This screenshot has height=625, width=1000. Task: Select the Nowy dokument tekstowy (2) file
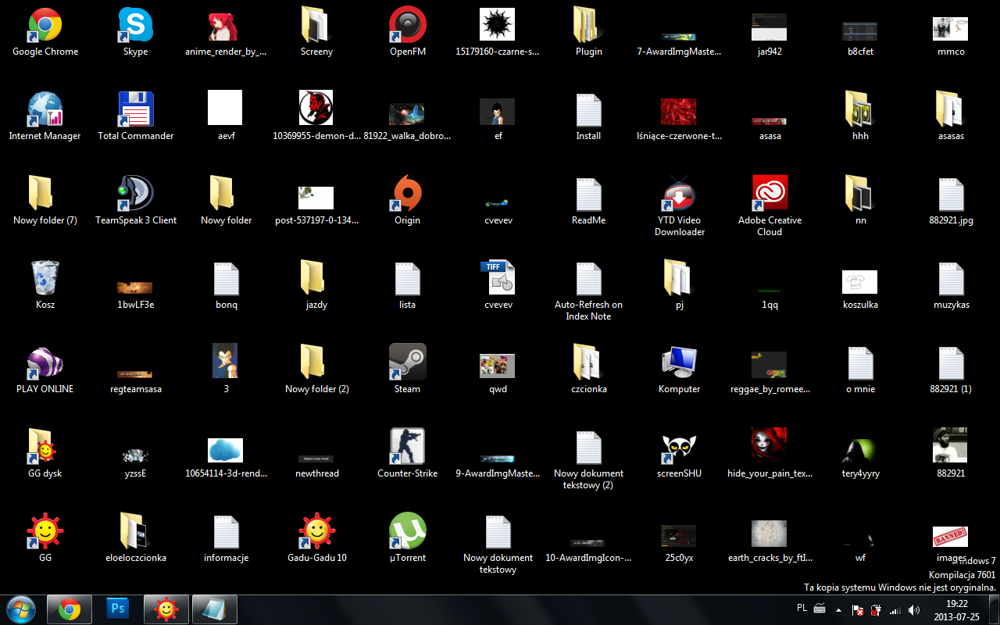point(589,448)
